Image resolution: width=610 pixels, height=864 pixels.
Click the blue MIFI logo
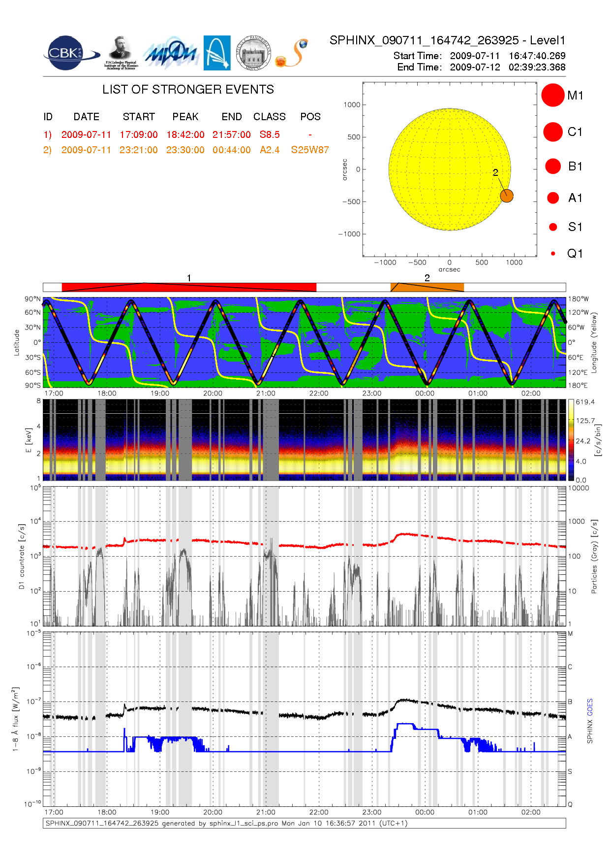[170, 53]
